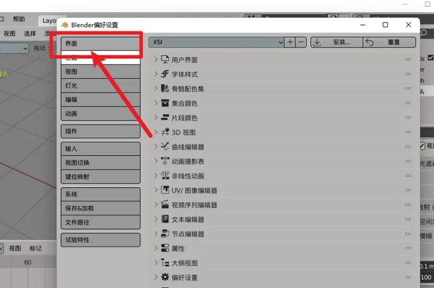Select the 界面 preferences tab
434x288 pixels.
100,43
